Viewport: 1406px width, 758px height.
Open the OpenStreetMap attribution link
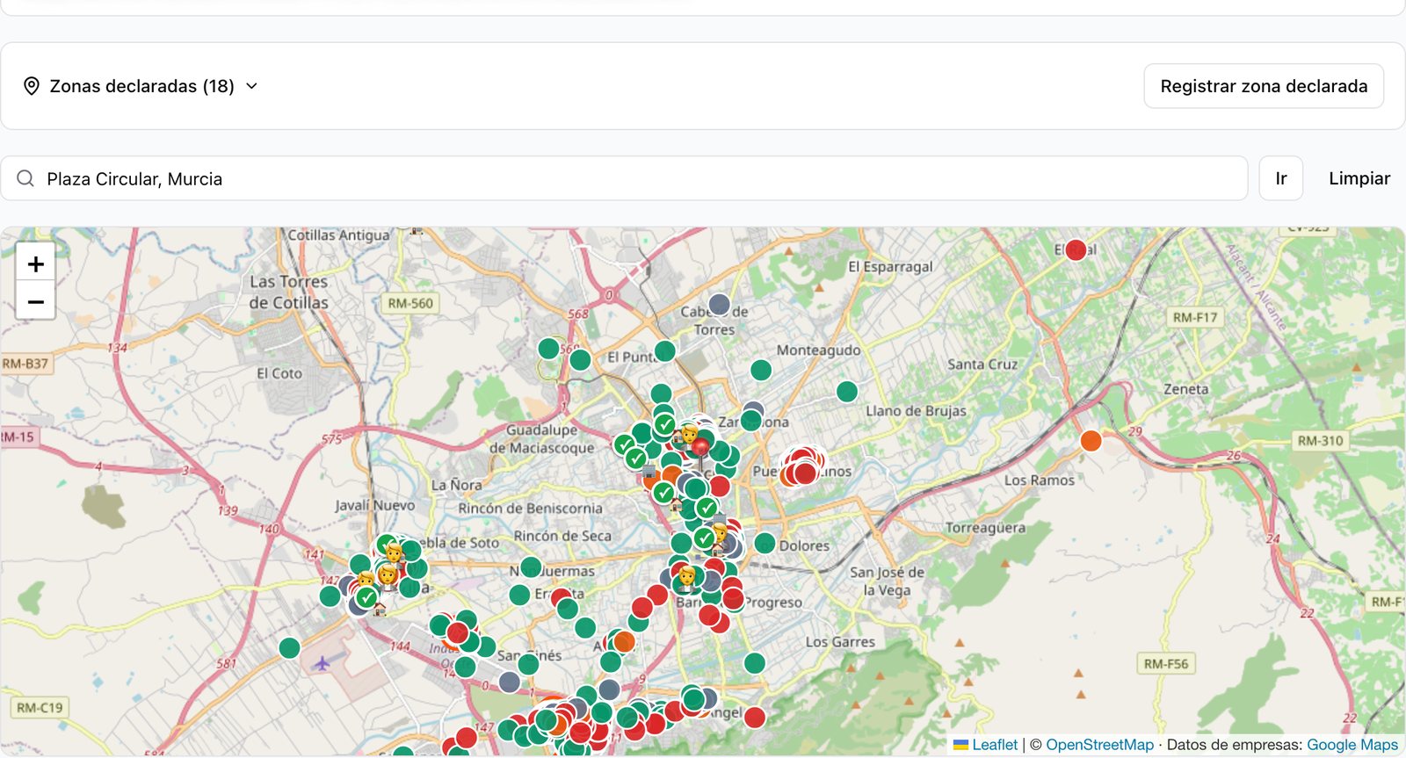click(1099, 745)
